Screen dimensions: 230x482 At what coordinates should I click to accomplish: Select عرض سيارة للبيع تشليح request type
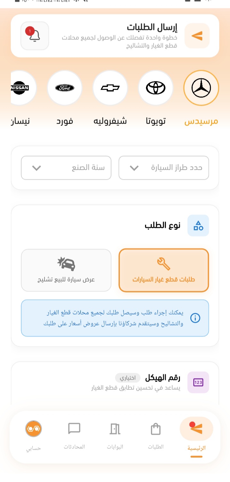click(66, 270)
